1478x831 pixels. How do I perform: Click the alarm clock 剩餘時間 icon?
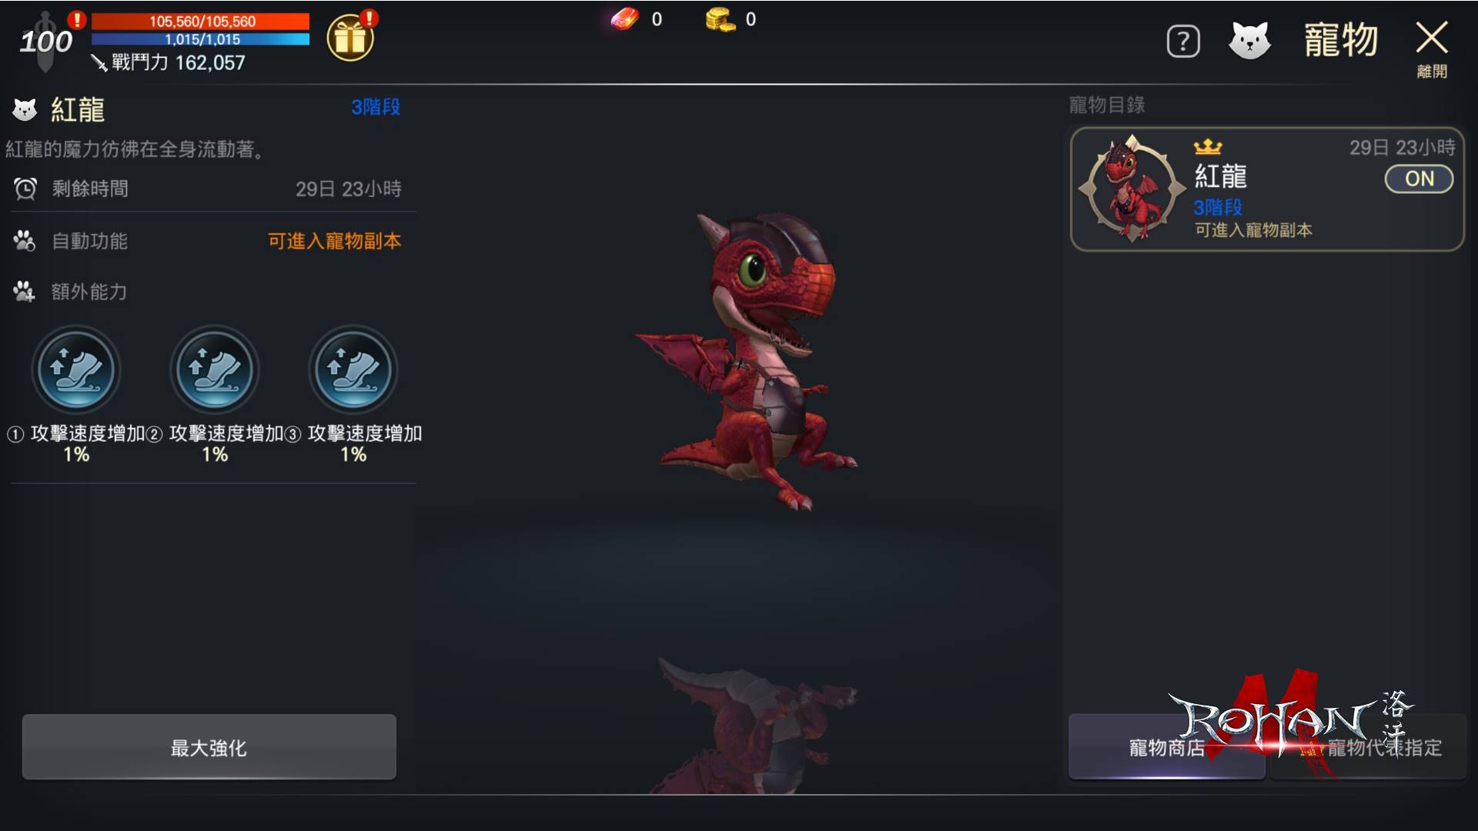(x=25, y=189)
